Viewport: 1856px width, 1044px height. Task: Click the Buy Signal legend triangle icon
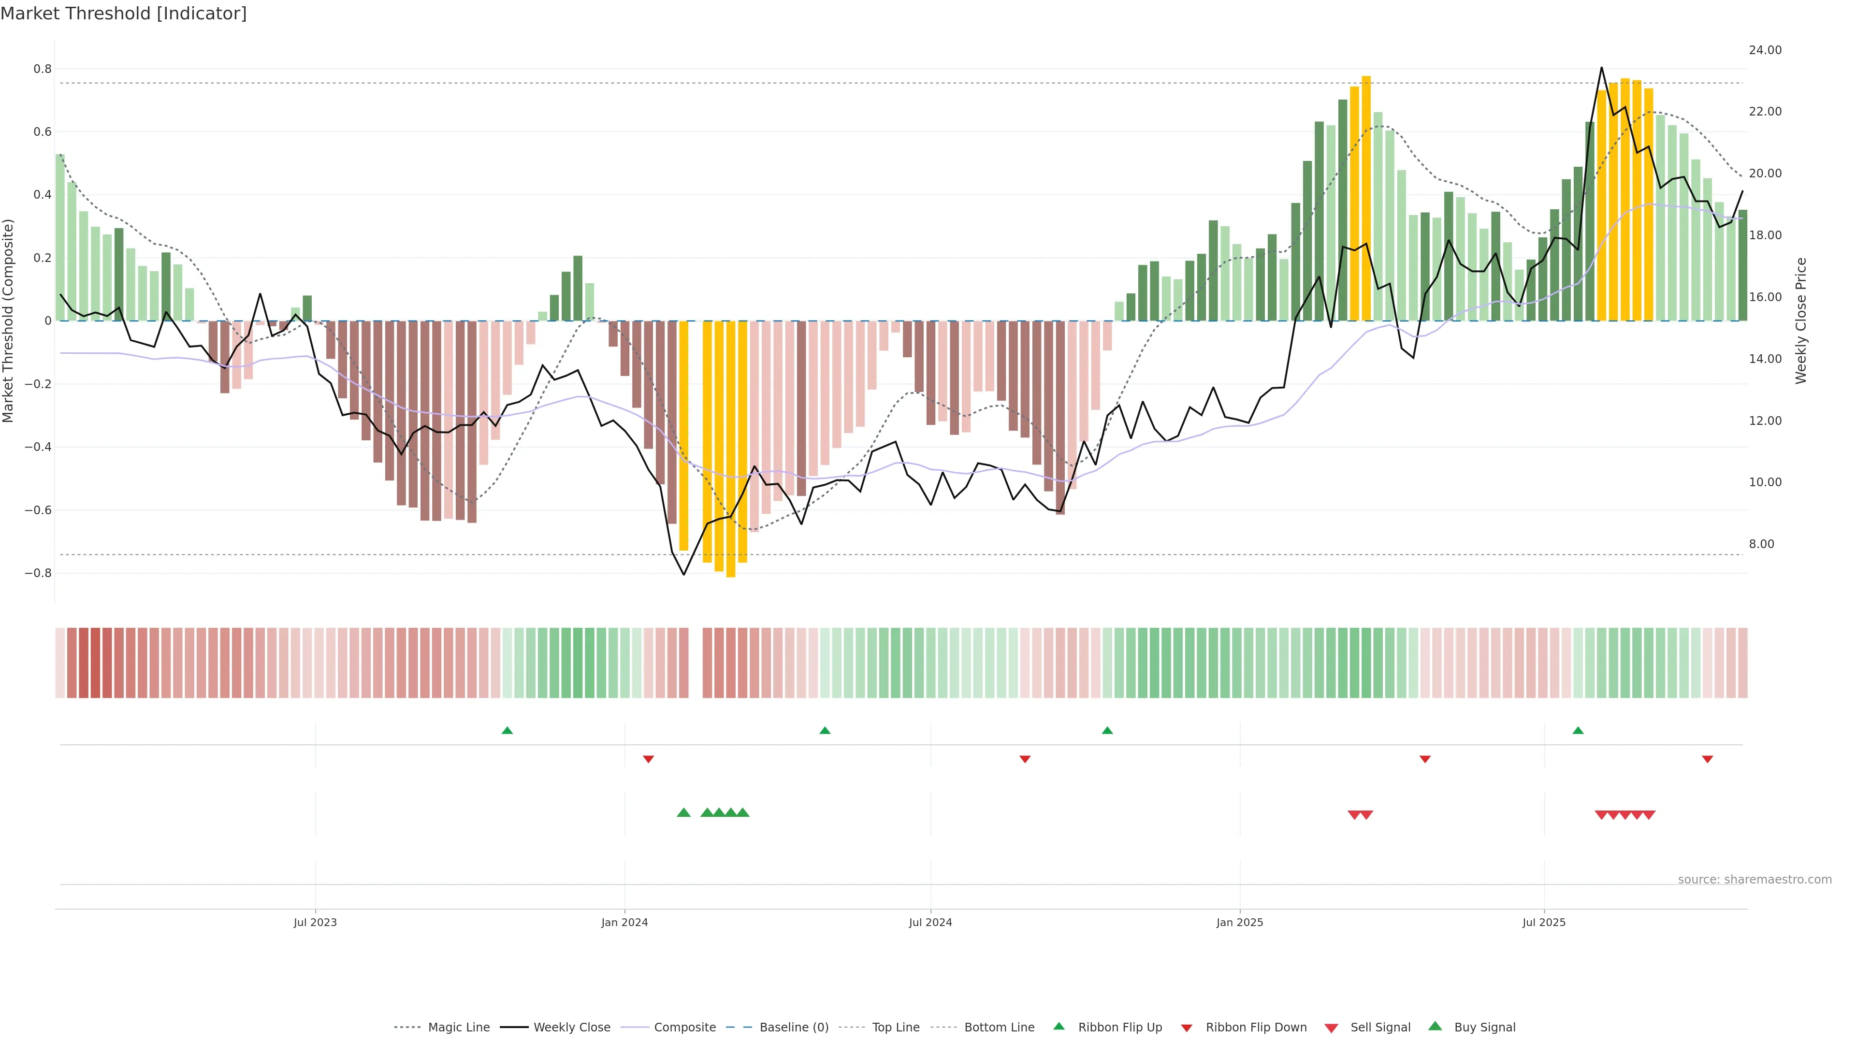click(1435, 1026)
